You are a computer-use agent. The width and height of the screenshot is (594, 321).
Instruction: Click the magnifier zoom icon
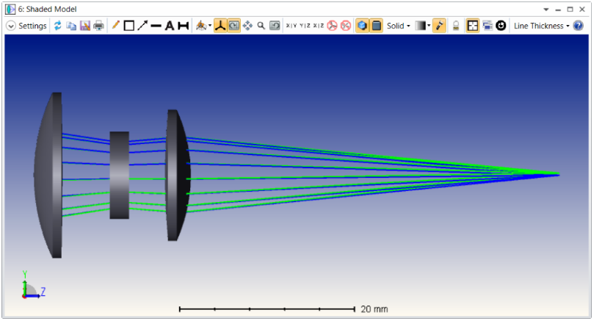(261, 26)
